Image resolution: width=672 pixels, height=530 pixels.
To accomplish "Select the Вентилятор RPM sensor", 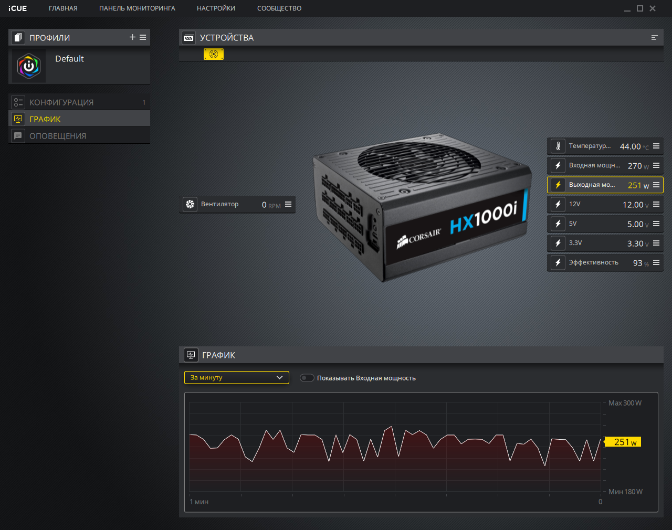I will tap(238, 204).
